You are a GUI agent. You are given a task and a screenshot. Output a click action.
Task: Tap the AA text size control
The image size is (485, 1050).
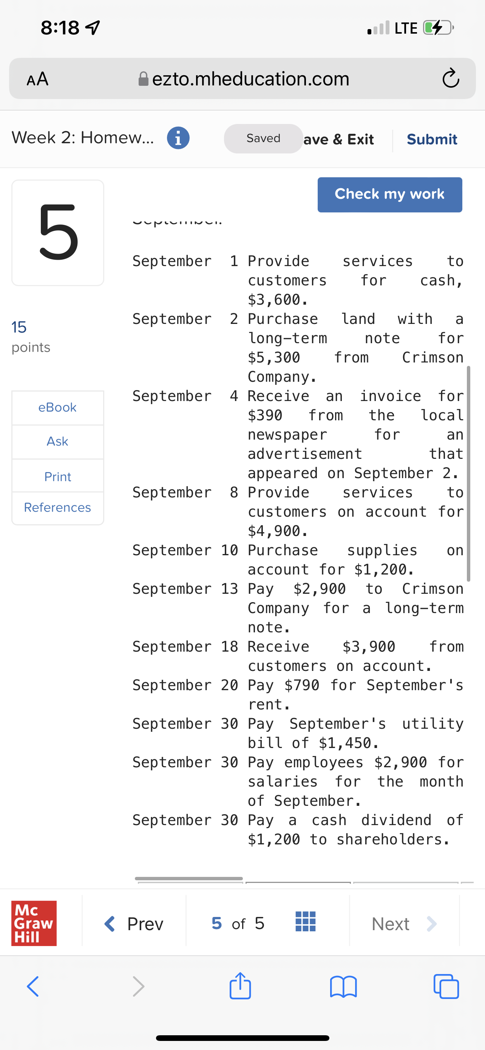pos(37,79)
